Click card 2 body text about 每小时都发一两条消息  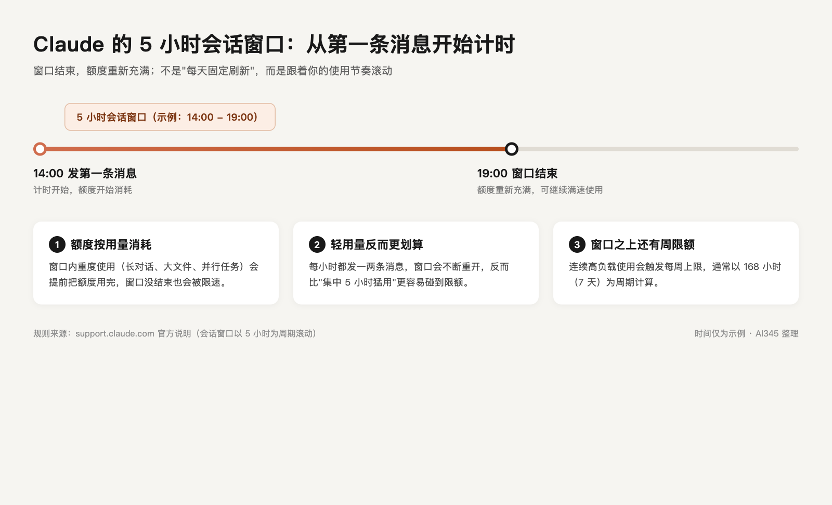click(x=409, y=274)
